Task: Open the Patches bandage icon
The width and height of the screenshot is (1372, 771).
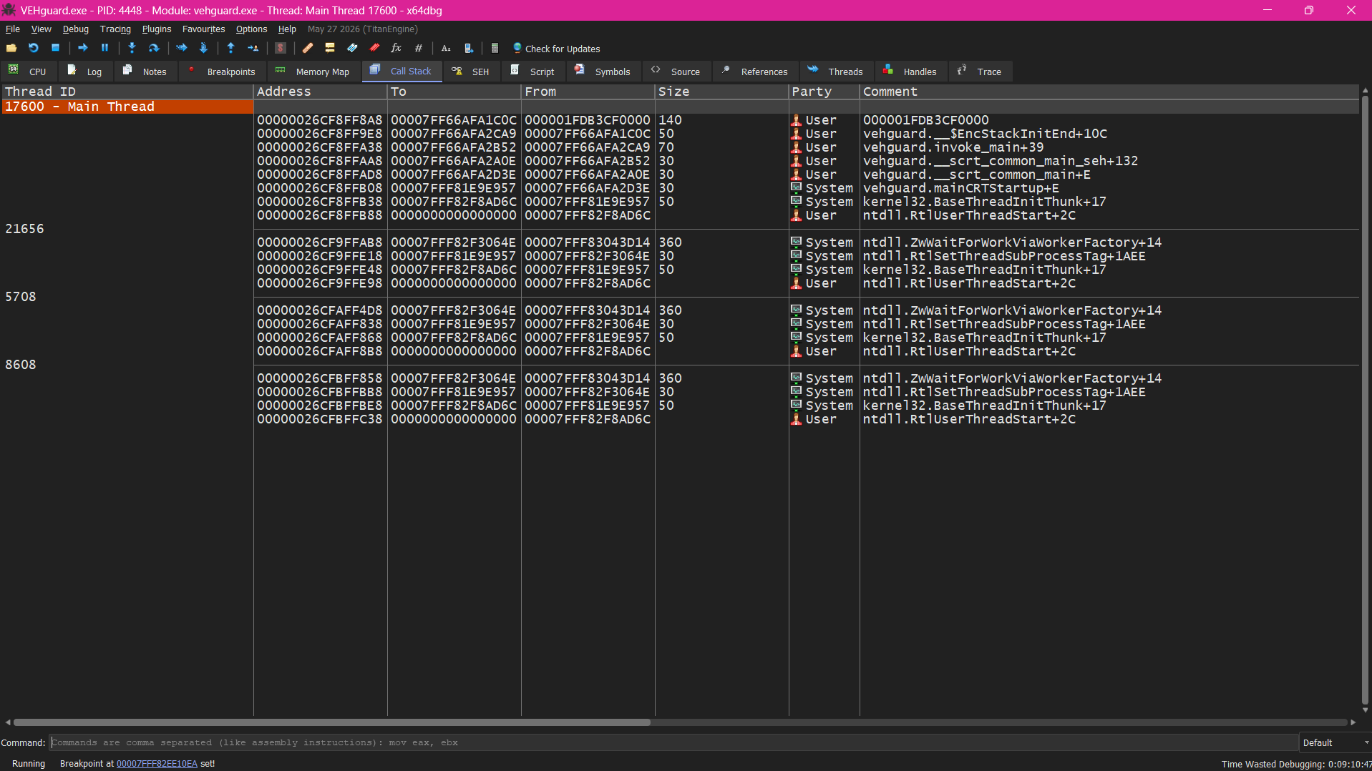Action: pyautogui.click(x=308, y=48)
